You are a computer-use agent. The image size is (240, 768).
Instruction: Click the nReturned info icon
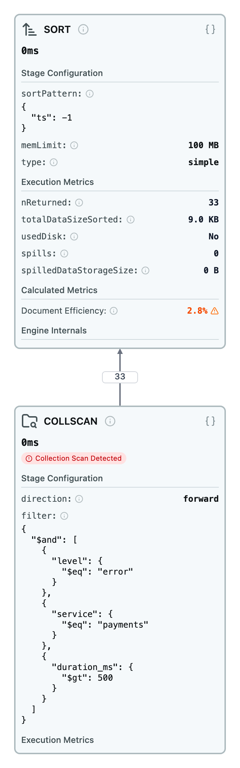[x=79, y=203]
